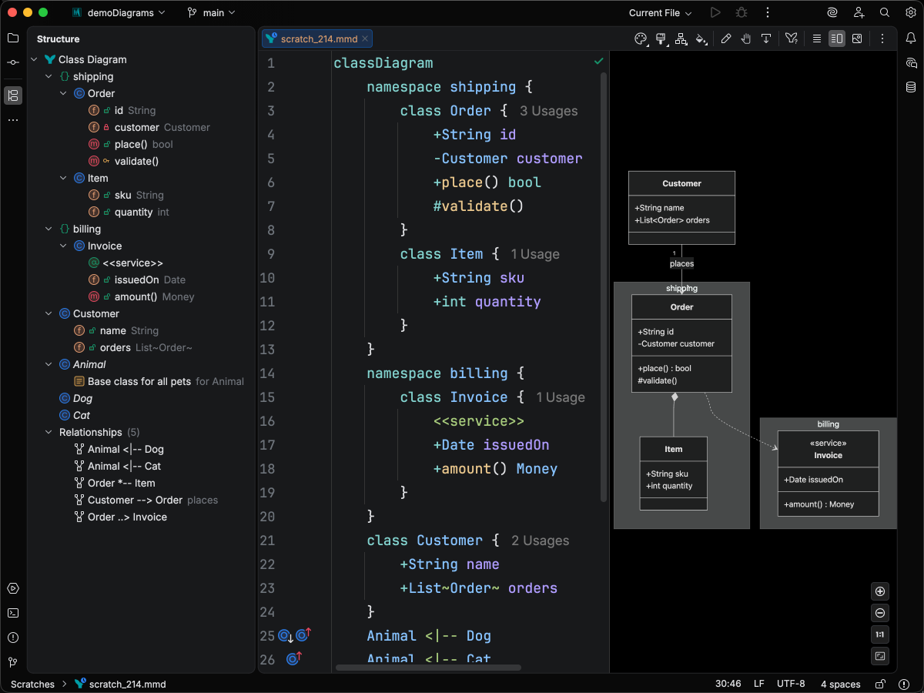
Task: Click '3 Usages' hint beside class Order
Action: 548,111
